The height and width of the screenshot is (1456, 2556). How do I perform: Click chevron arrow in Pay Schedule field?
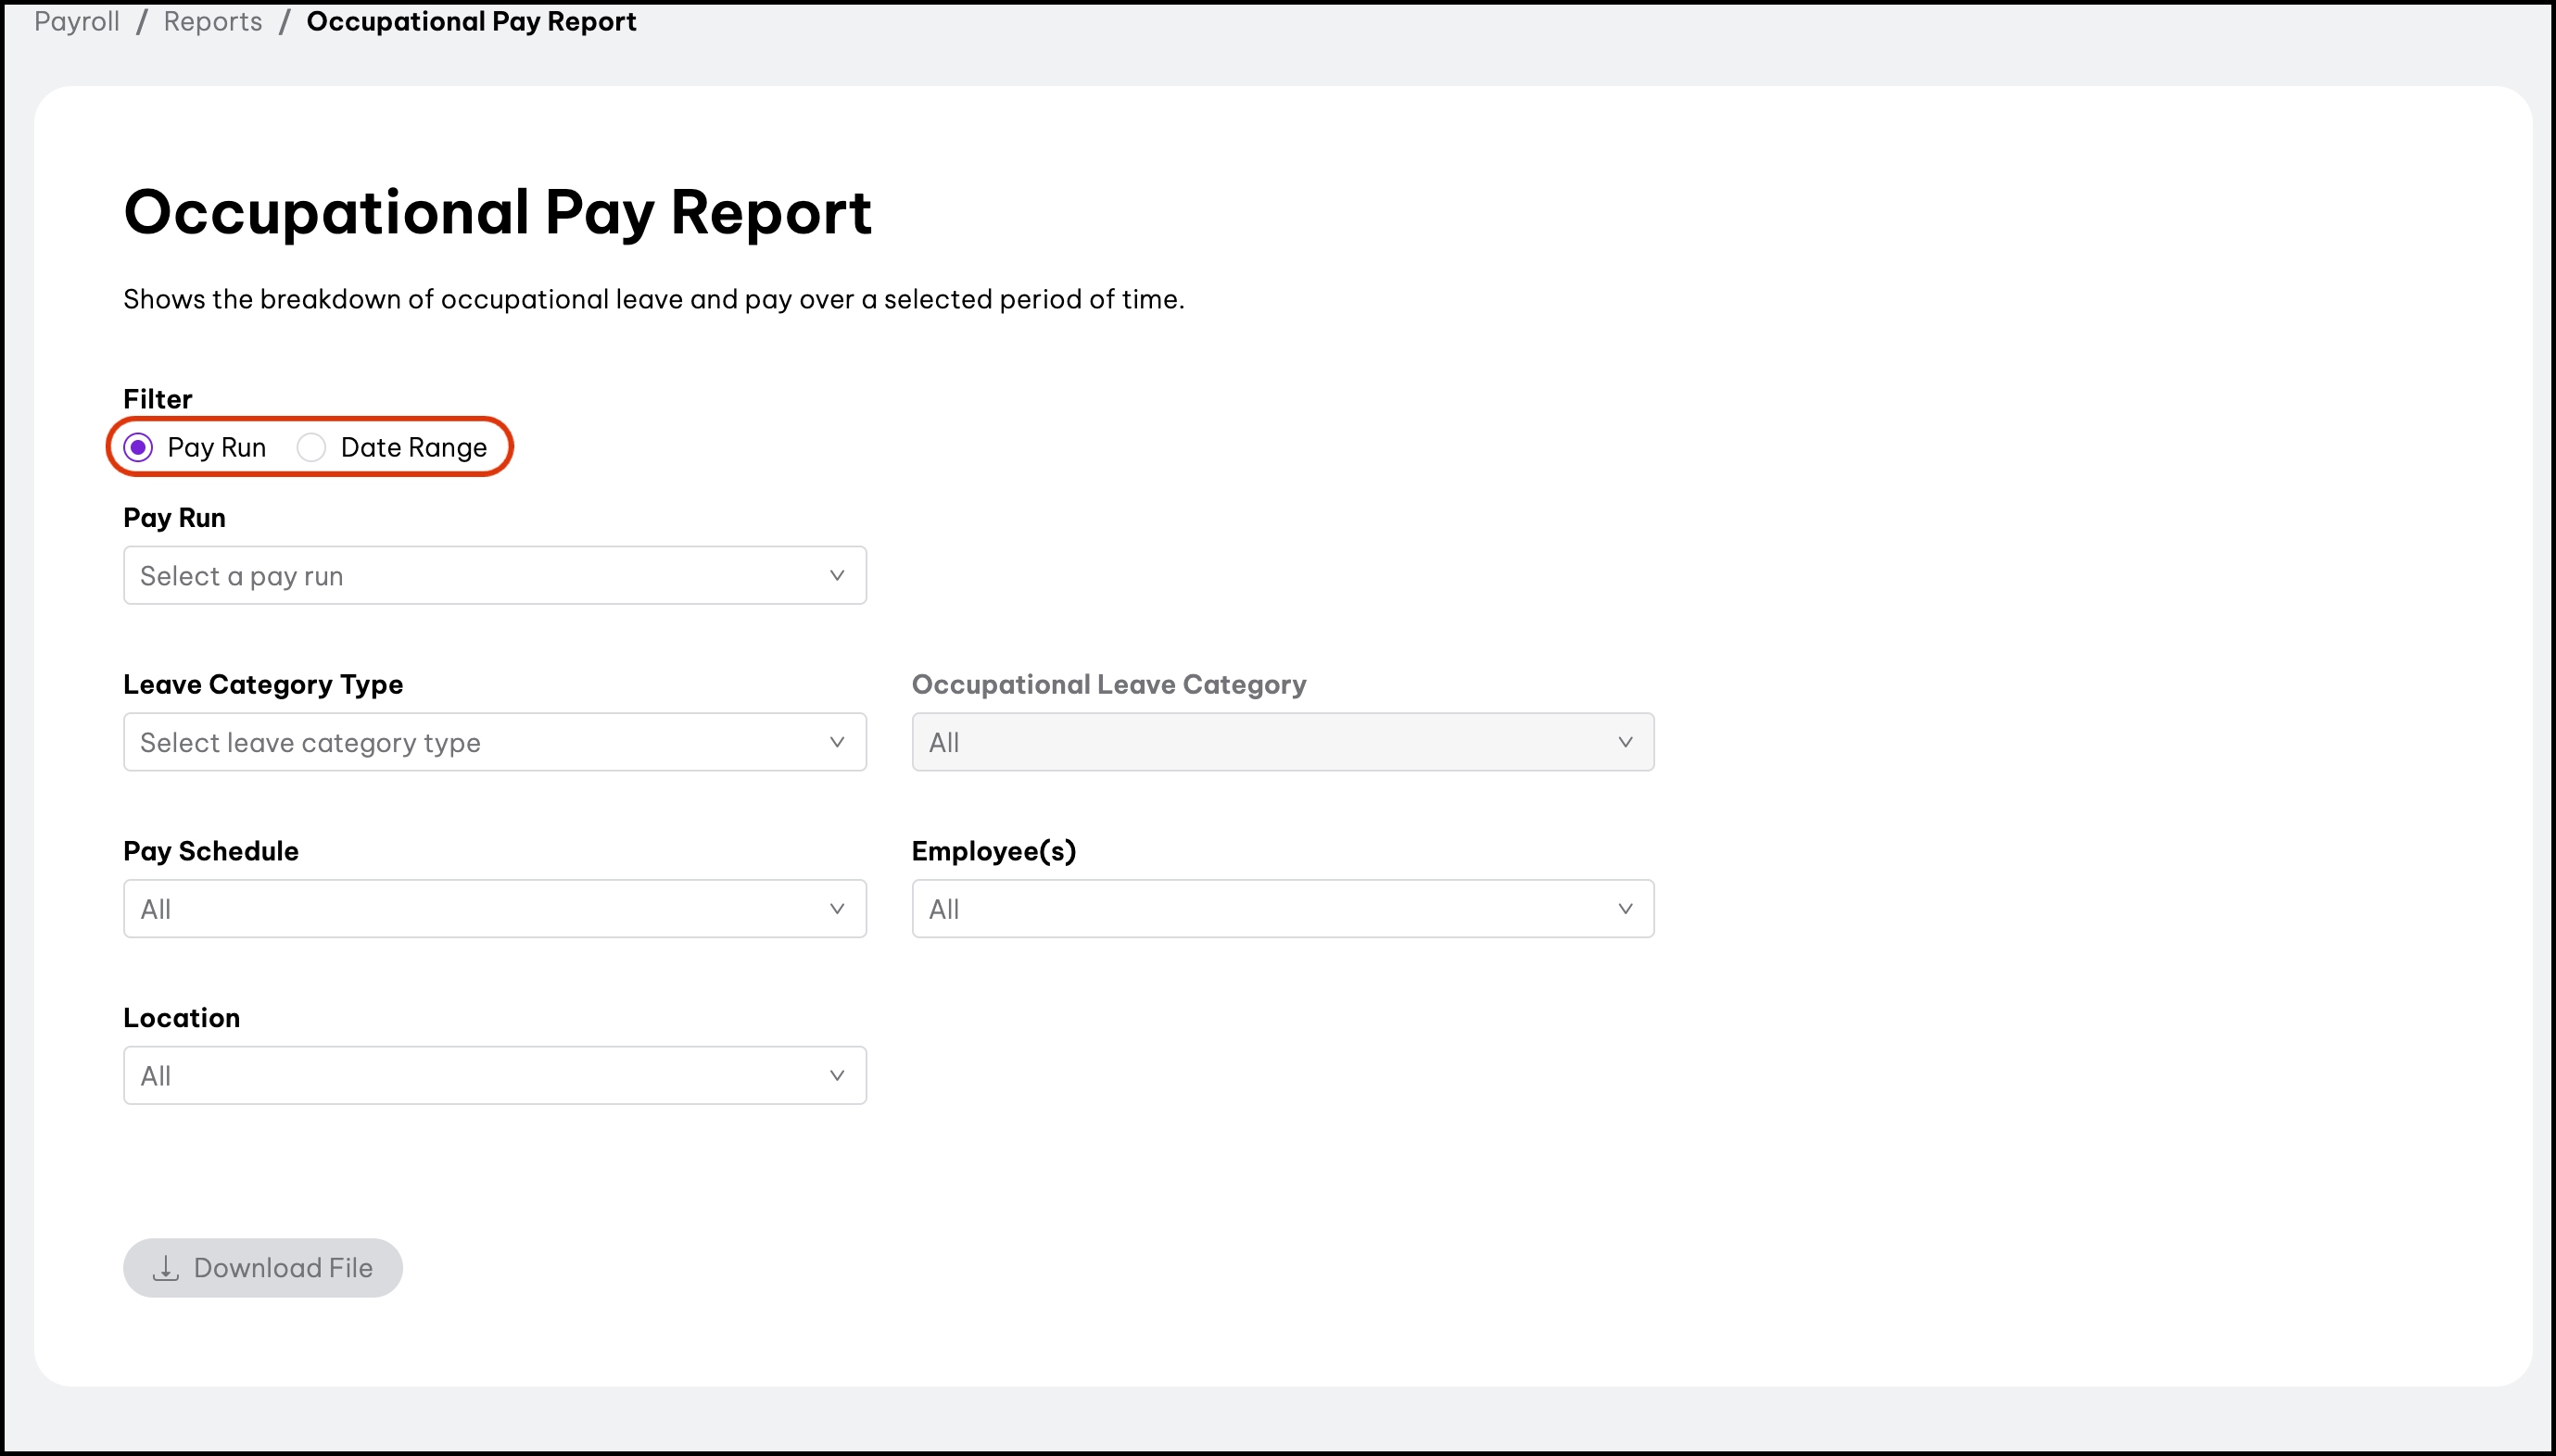pyautogui.click(x=836, y=909)
